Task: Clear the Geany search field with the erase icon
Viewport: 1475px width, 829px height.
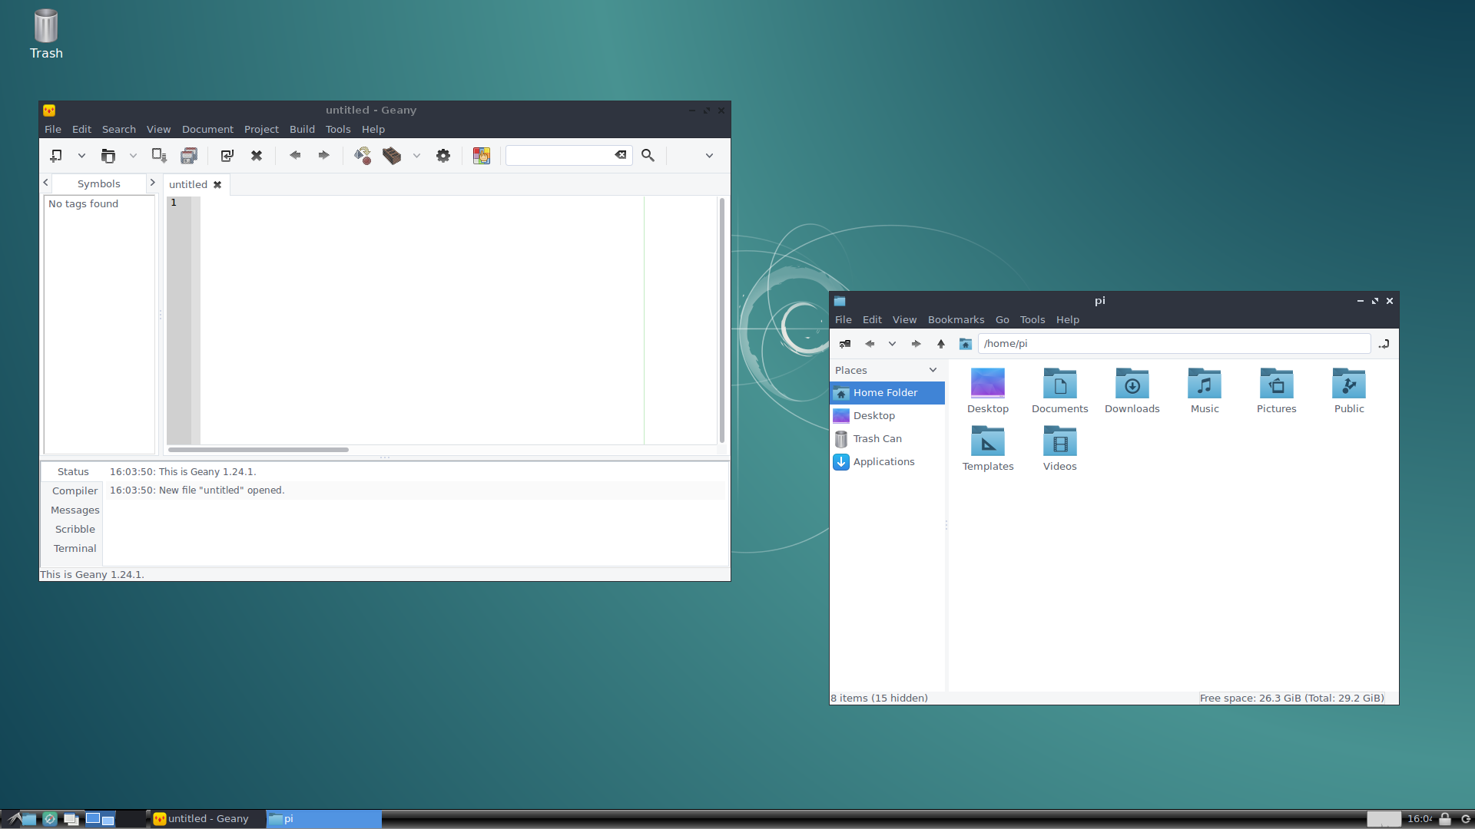Action: point(621,155)
